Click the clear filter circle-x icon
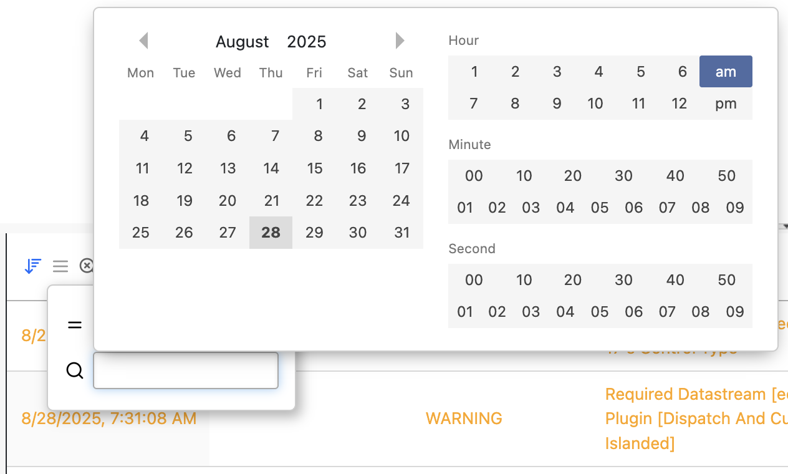This screenshot has height=474, width=788. tap(87, 266)
